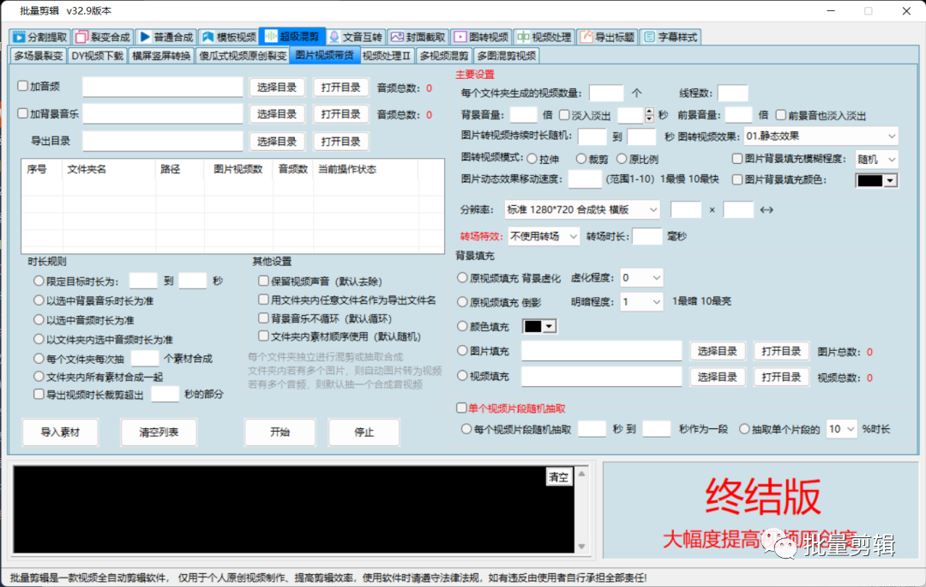
Task: Select 图片填充 radio
Action: click(462, 350)
